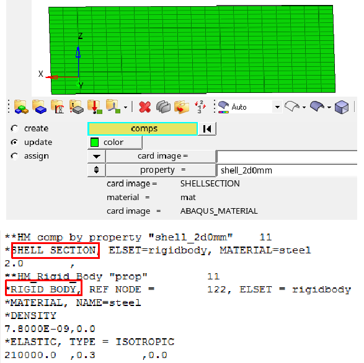Image resolution: width=364 pixels, height=363 pixels.
Task: Click the Card Edit icon
Action: 164,107
